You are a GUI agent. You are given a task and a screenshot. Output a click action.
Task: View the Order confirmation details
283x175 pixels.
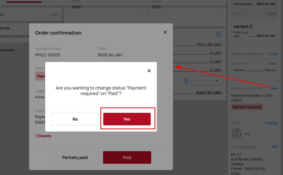tap(274, 88)
